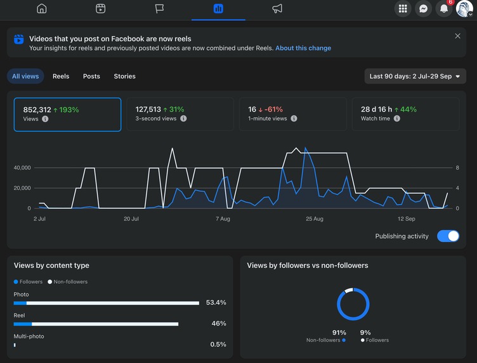The height and width of the screenshot is (363, 477).
Task: Click the 7 Aug date label on chart
Action: (223, 219)
